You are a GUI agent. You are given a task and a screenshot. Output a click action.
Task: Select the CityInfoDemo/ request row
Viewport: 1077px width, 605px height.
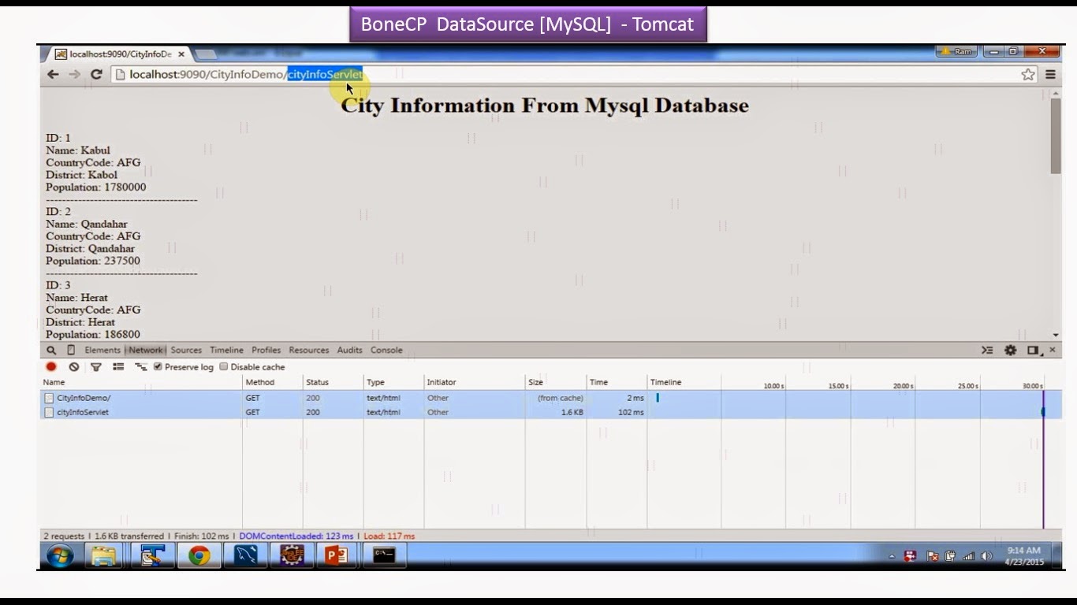550,398
